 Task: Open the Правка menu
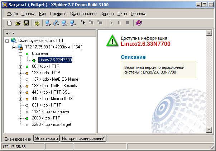[x=28, y=14]
